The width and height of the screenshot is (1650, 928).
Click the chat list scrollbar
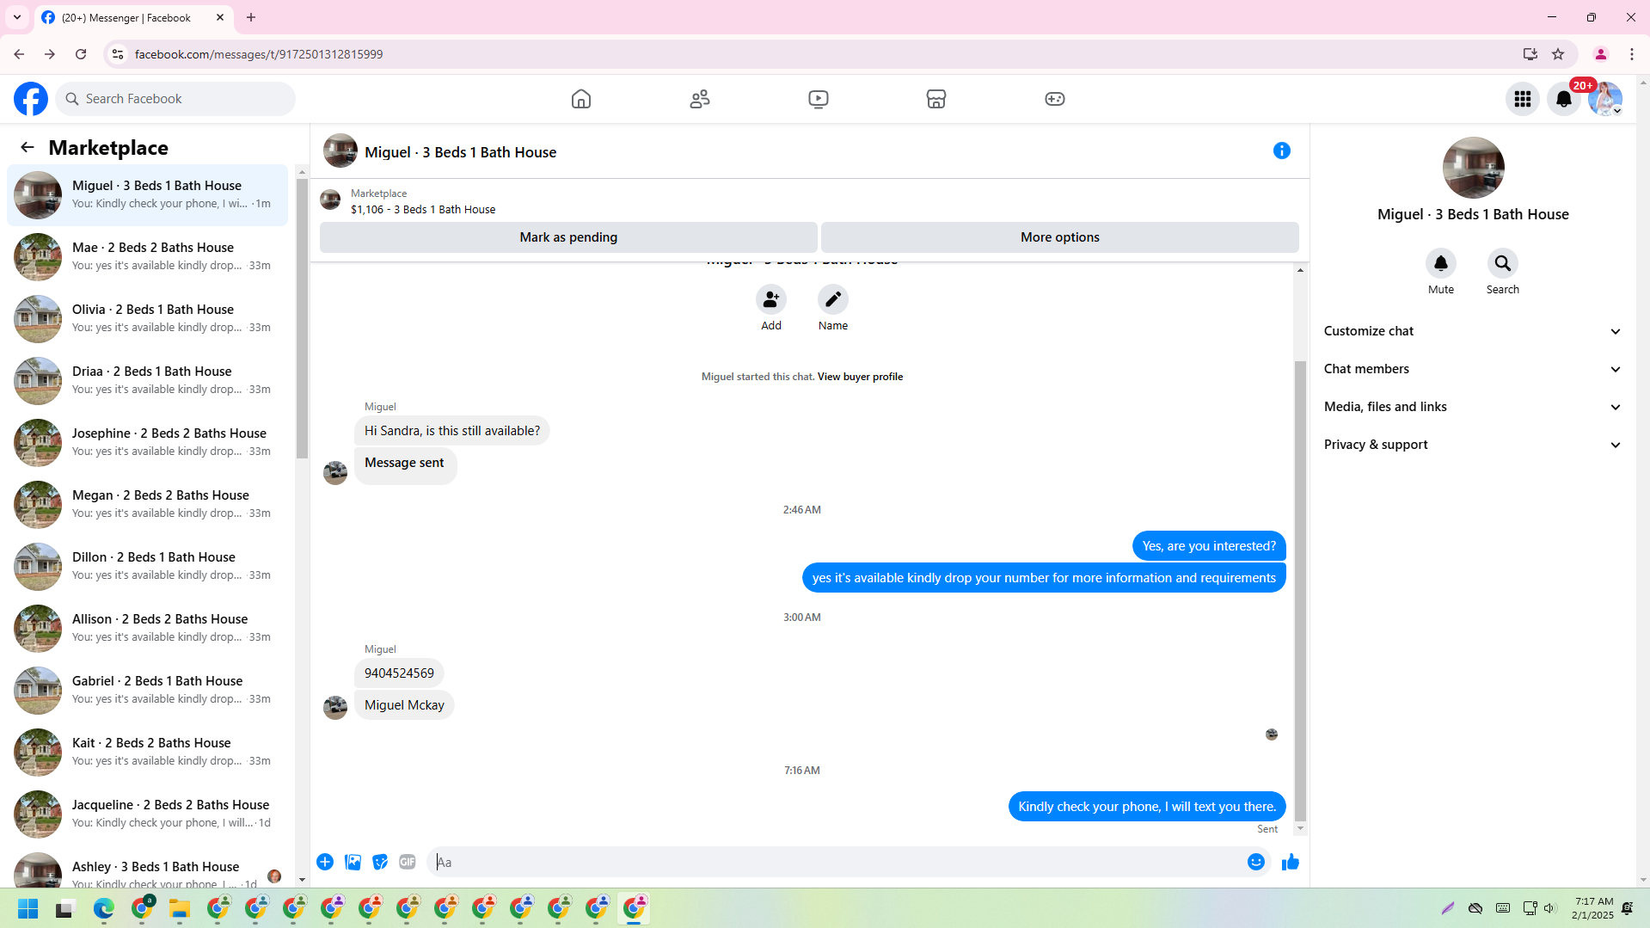[302, 318]
